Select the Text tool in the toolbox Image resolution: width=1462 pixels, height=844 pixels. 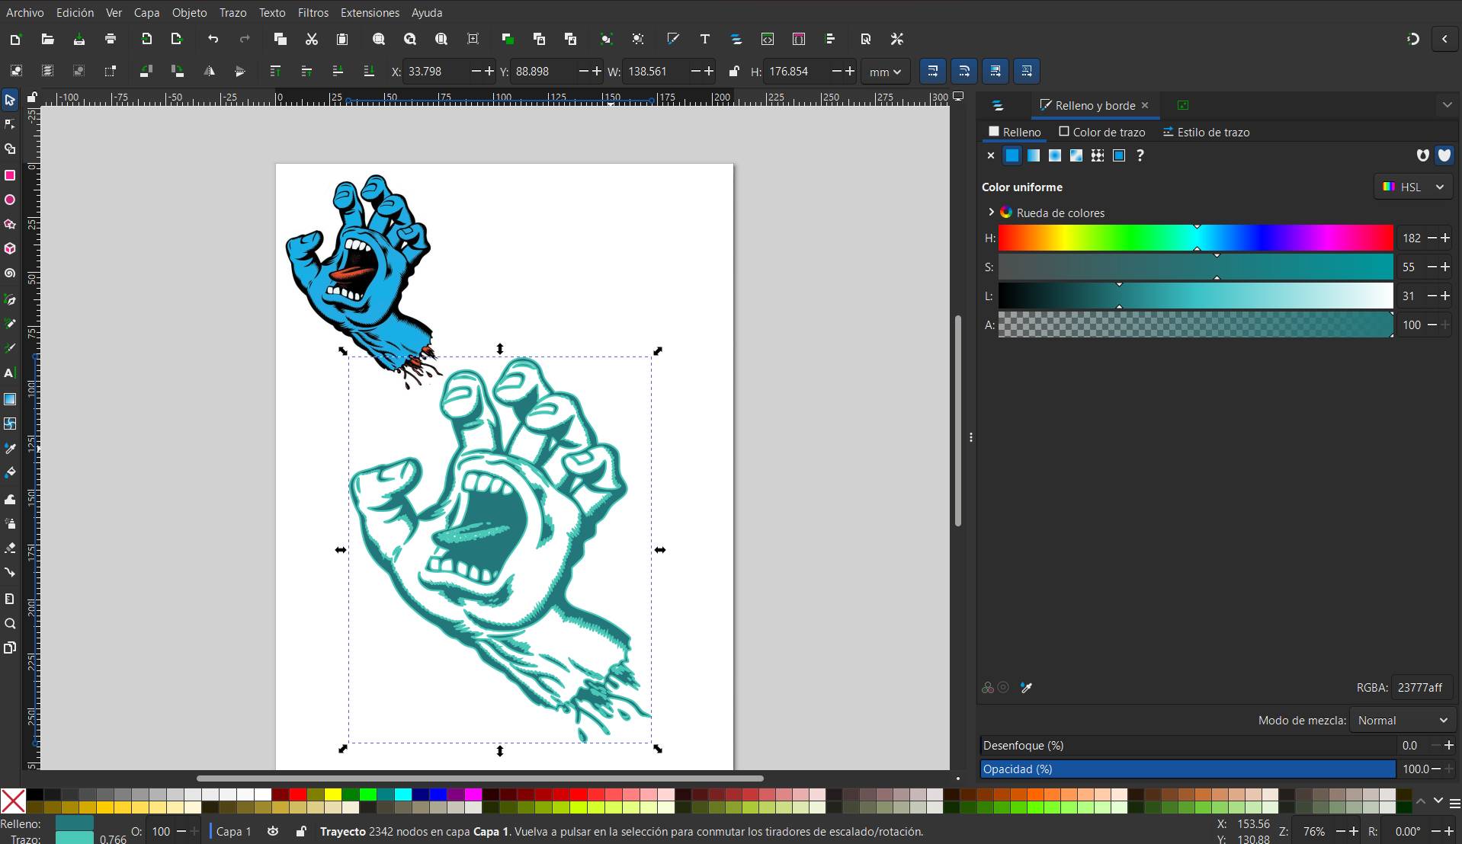[10, 373]
